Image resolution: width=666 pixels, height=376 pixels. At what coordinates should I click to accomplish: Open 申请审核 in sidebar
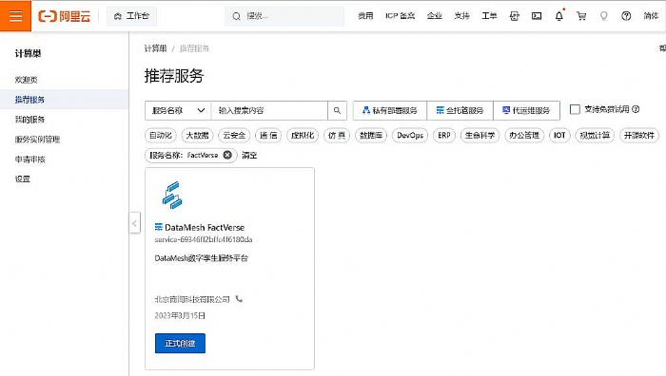click(x=29, y=160)
